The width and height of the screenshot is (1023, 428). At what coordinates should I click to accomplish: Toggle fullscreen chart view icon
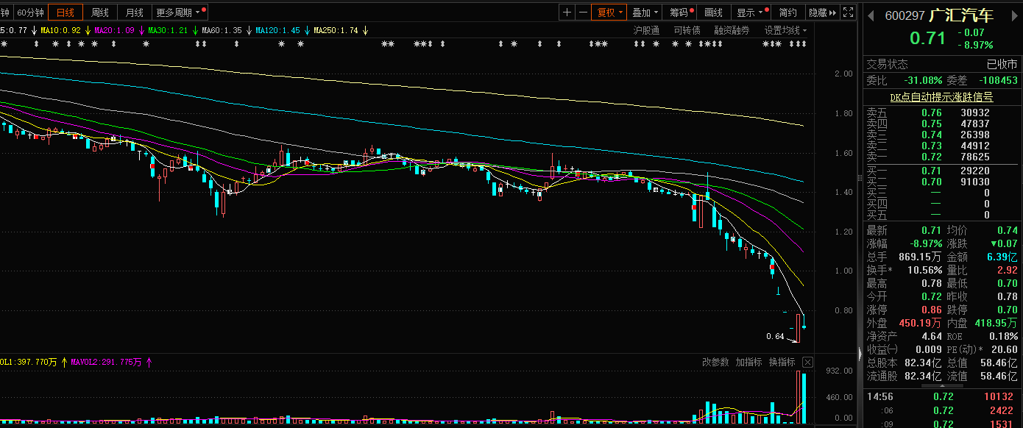848,13
